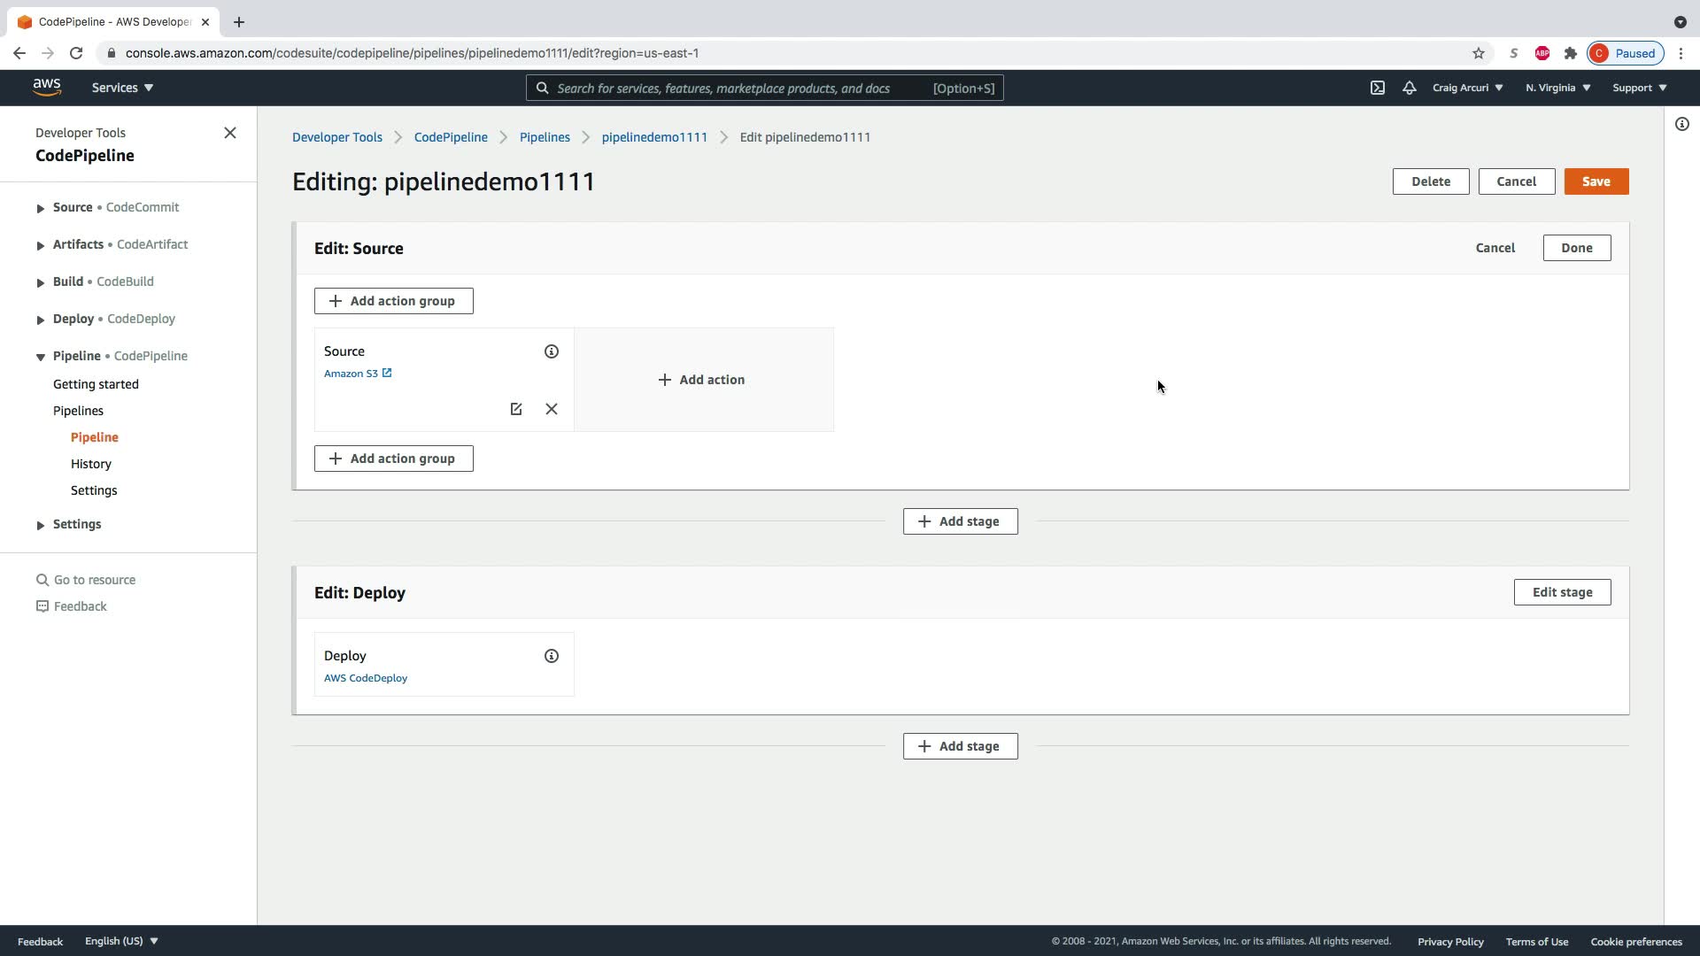Expand the Source CodeCommit section
Screen dimensions: 1700x956
pos(41,208)
